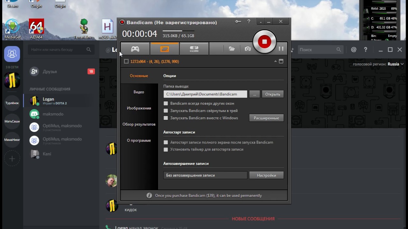
Task: Open output folder icon in Bandicam toolbar
Action: (232, 49)
